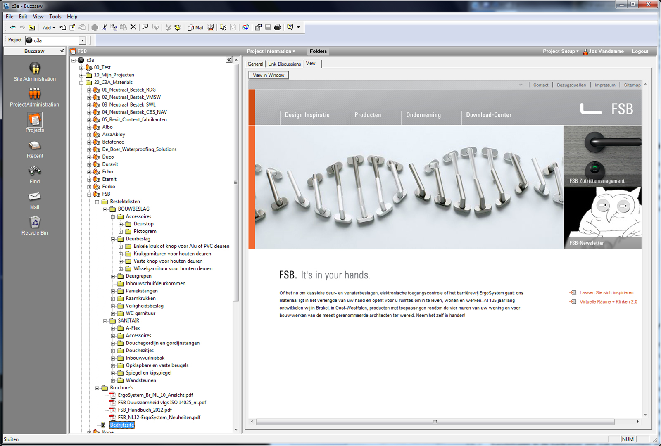Click the tree pane vertical scrollbar

[236, 182]
